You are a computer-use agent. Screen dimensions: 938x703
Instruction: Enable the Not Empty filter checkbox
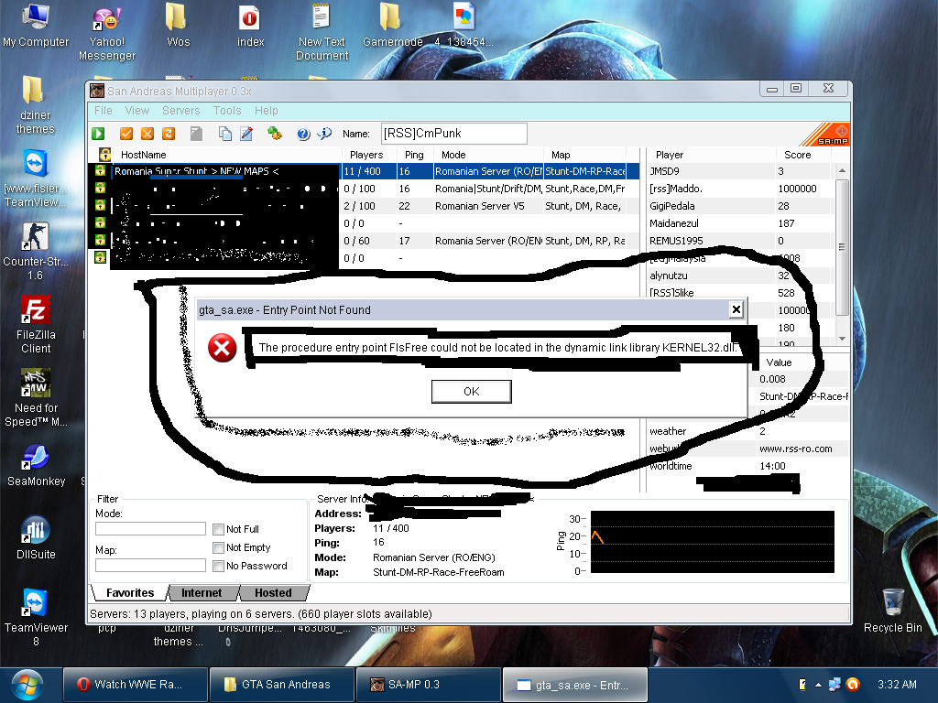coord(218,547)
